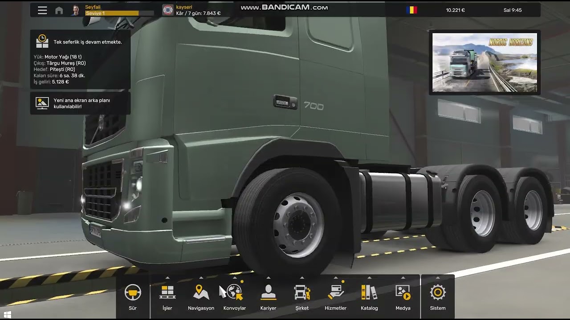Click 'Kâr / 7 gün: 7.843 €' profit text
The image size is (570, 320).
coord(198,13)
